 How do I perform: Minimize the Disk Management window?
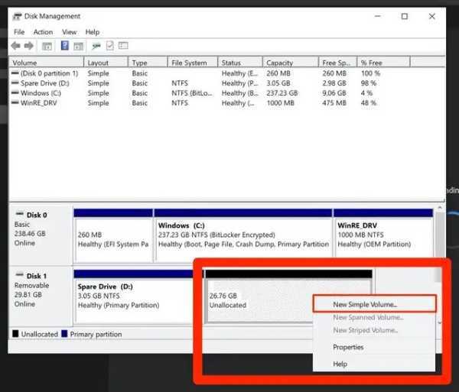pos(378,16)
